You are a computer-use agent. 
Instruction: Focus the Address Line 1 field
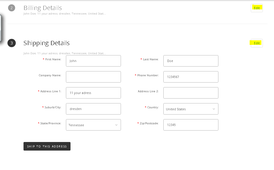tap(93, 93)
